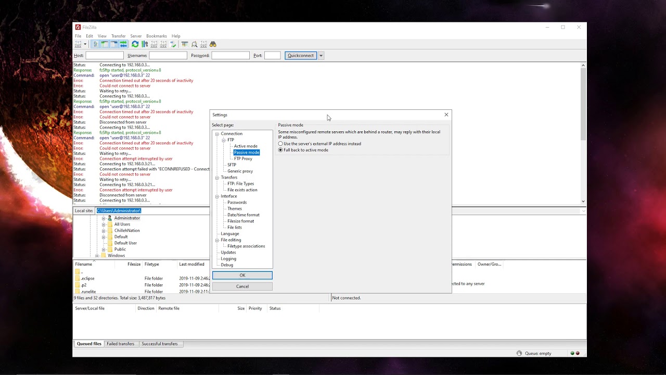This screenshot has height=375, width=666.
Task: Select 'Use the server's external IP address instead'
Action: pyautogui.click(x=319, y=144)
